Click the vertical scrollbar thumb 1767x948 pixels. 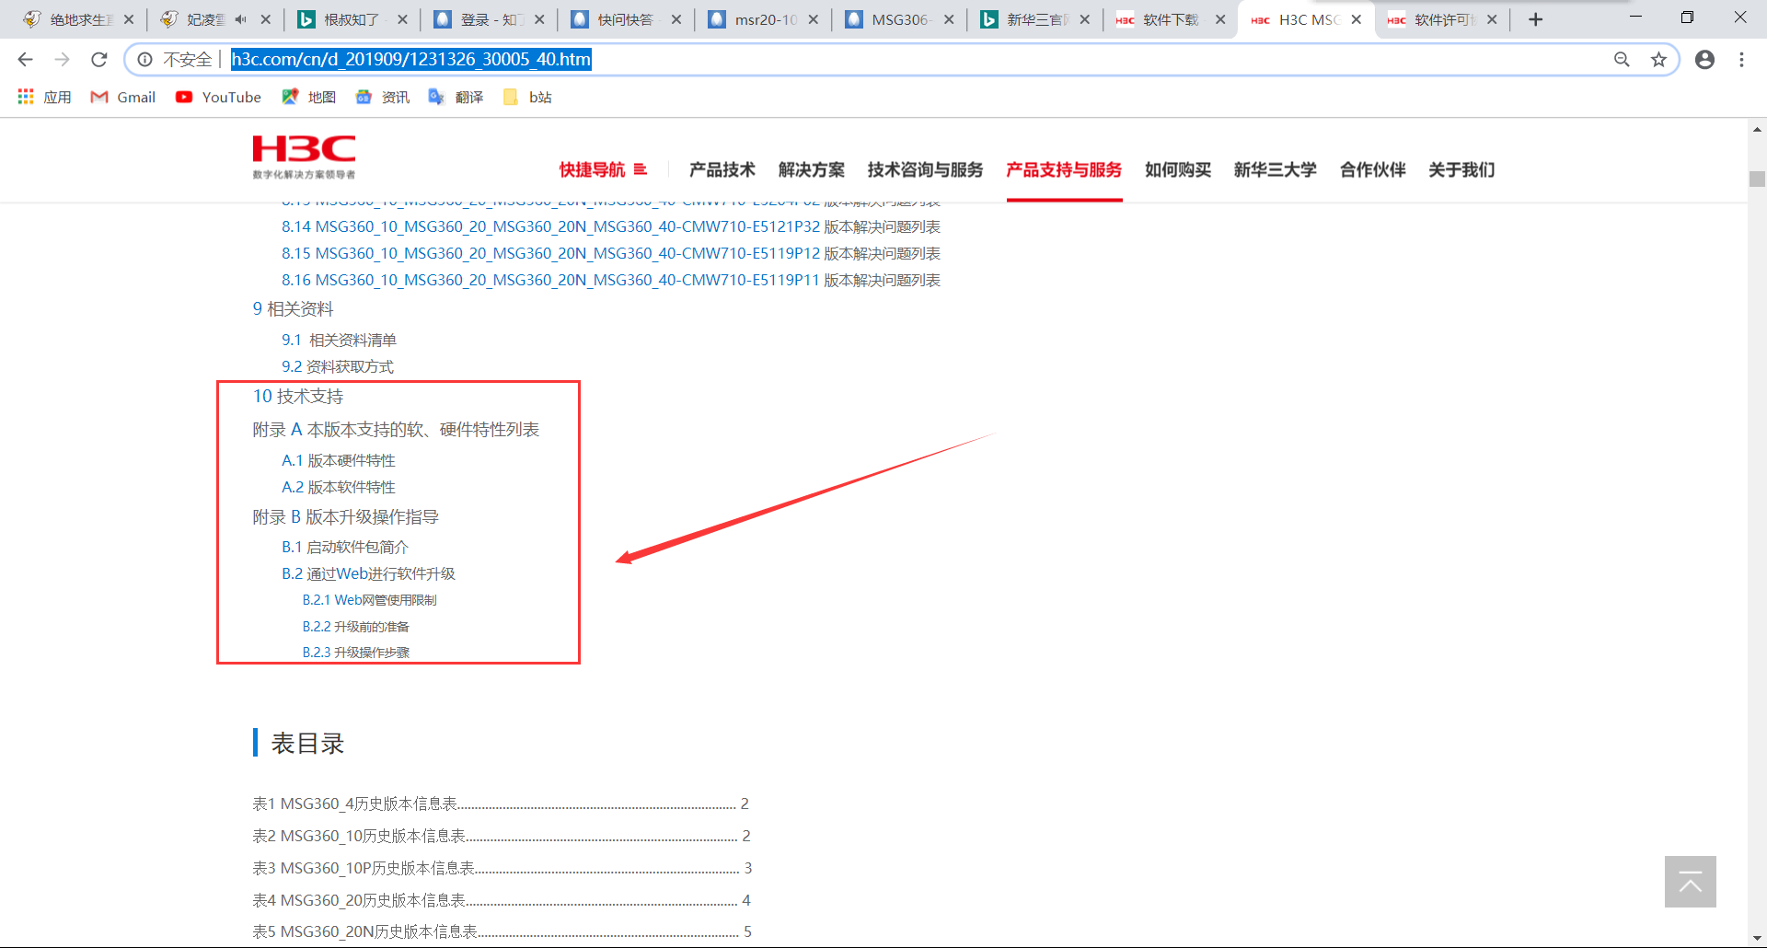point(1757,179)
